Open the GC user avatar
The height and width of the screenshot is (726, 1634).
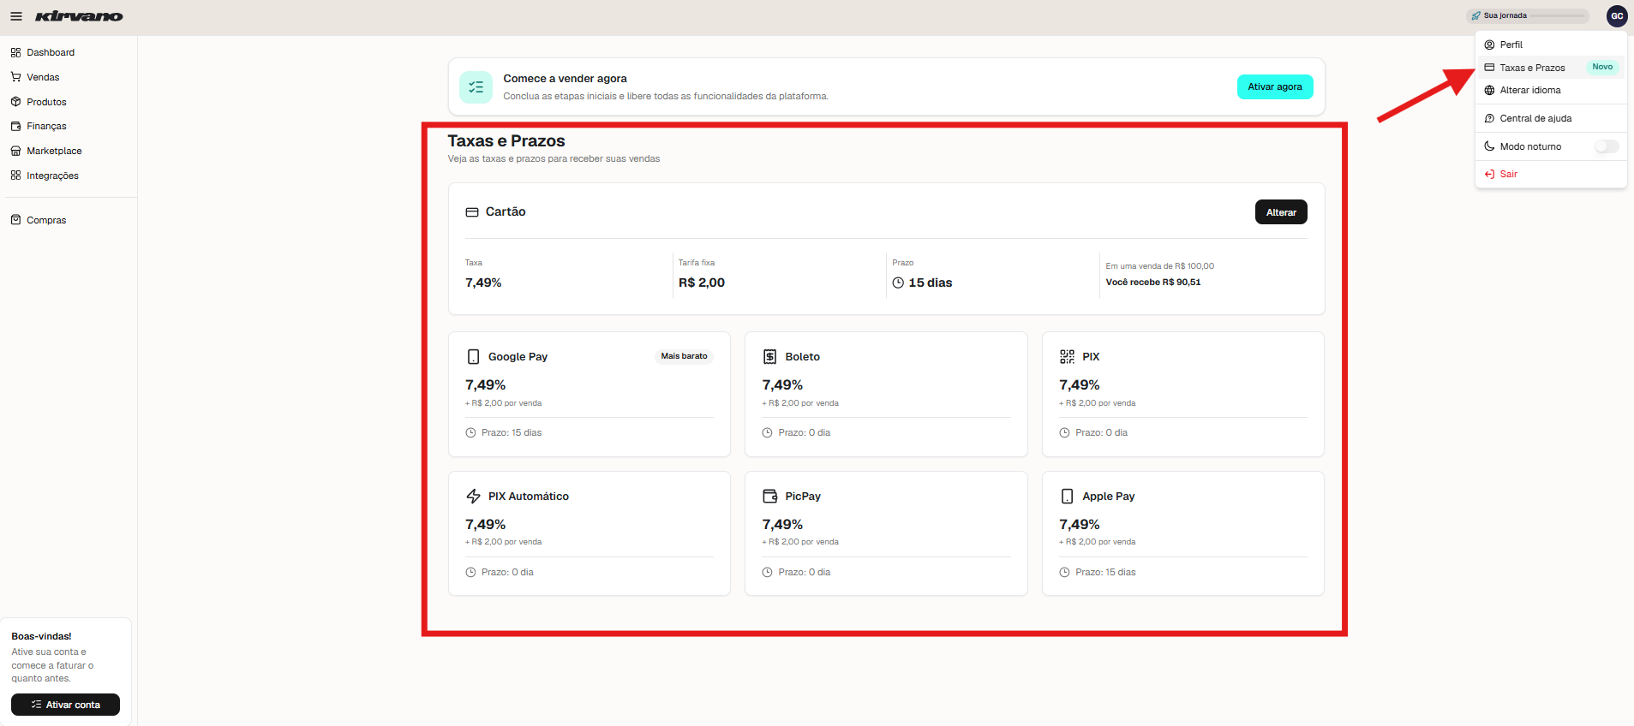[1617, 16]
